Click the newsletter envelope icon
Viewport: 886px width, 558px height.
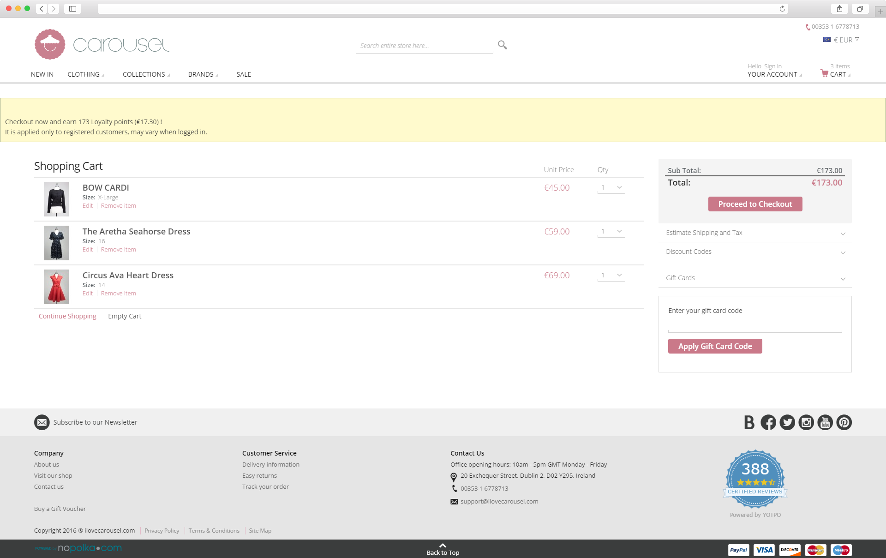(42, 422)
